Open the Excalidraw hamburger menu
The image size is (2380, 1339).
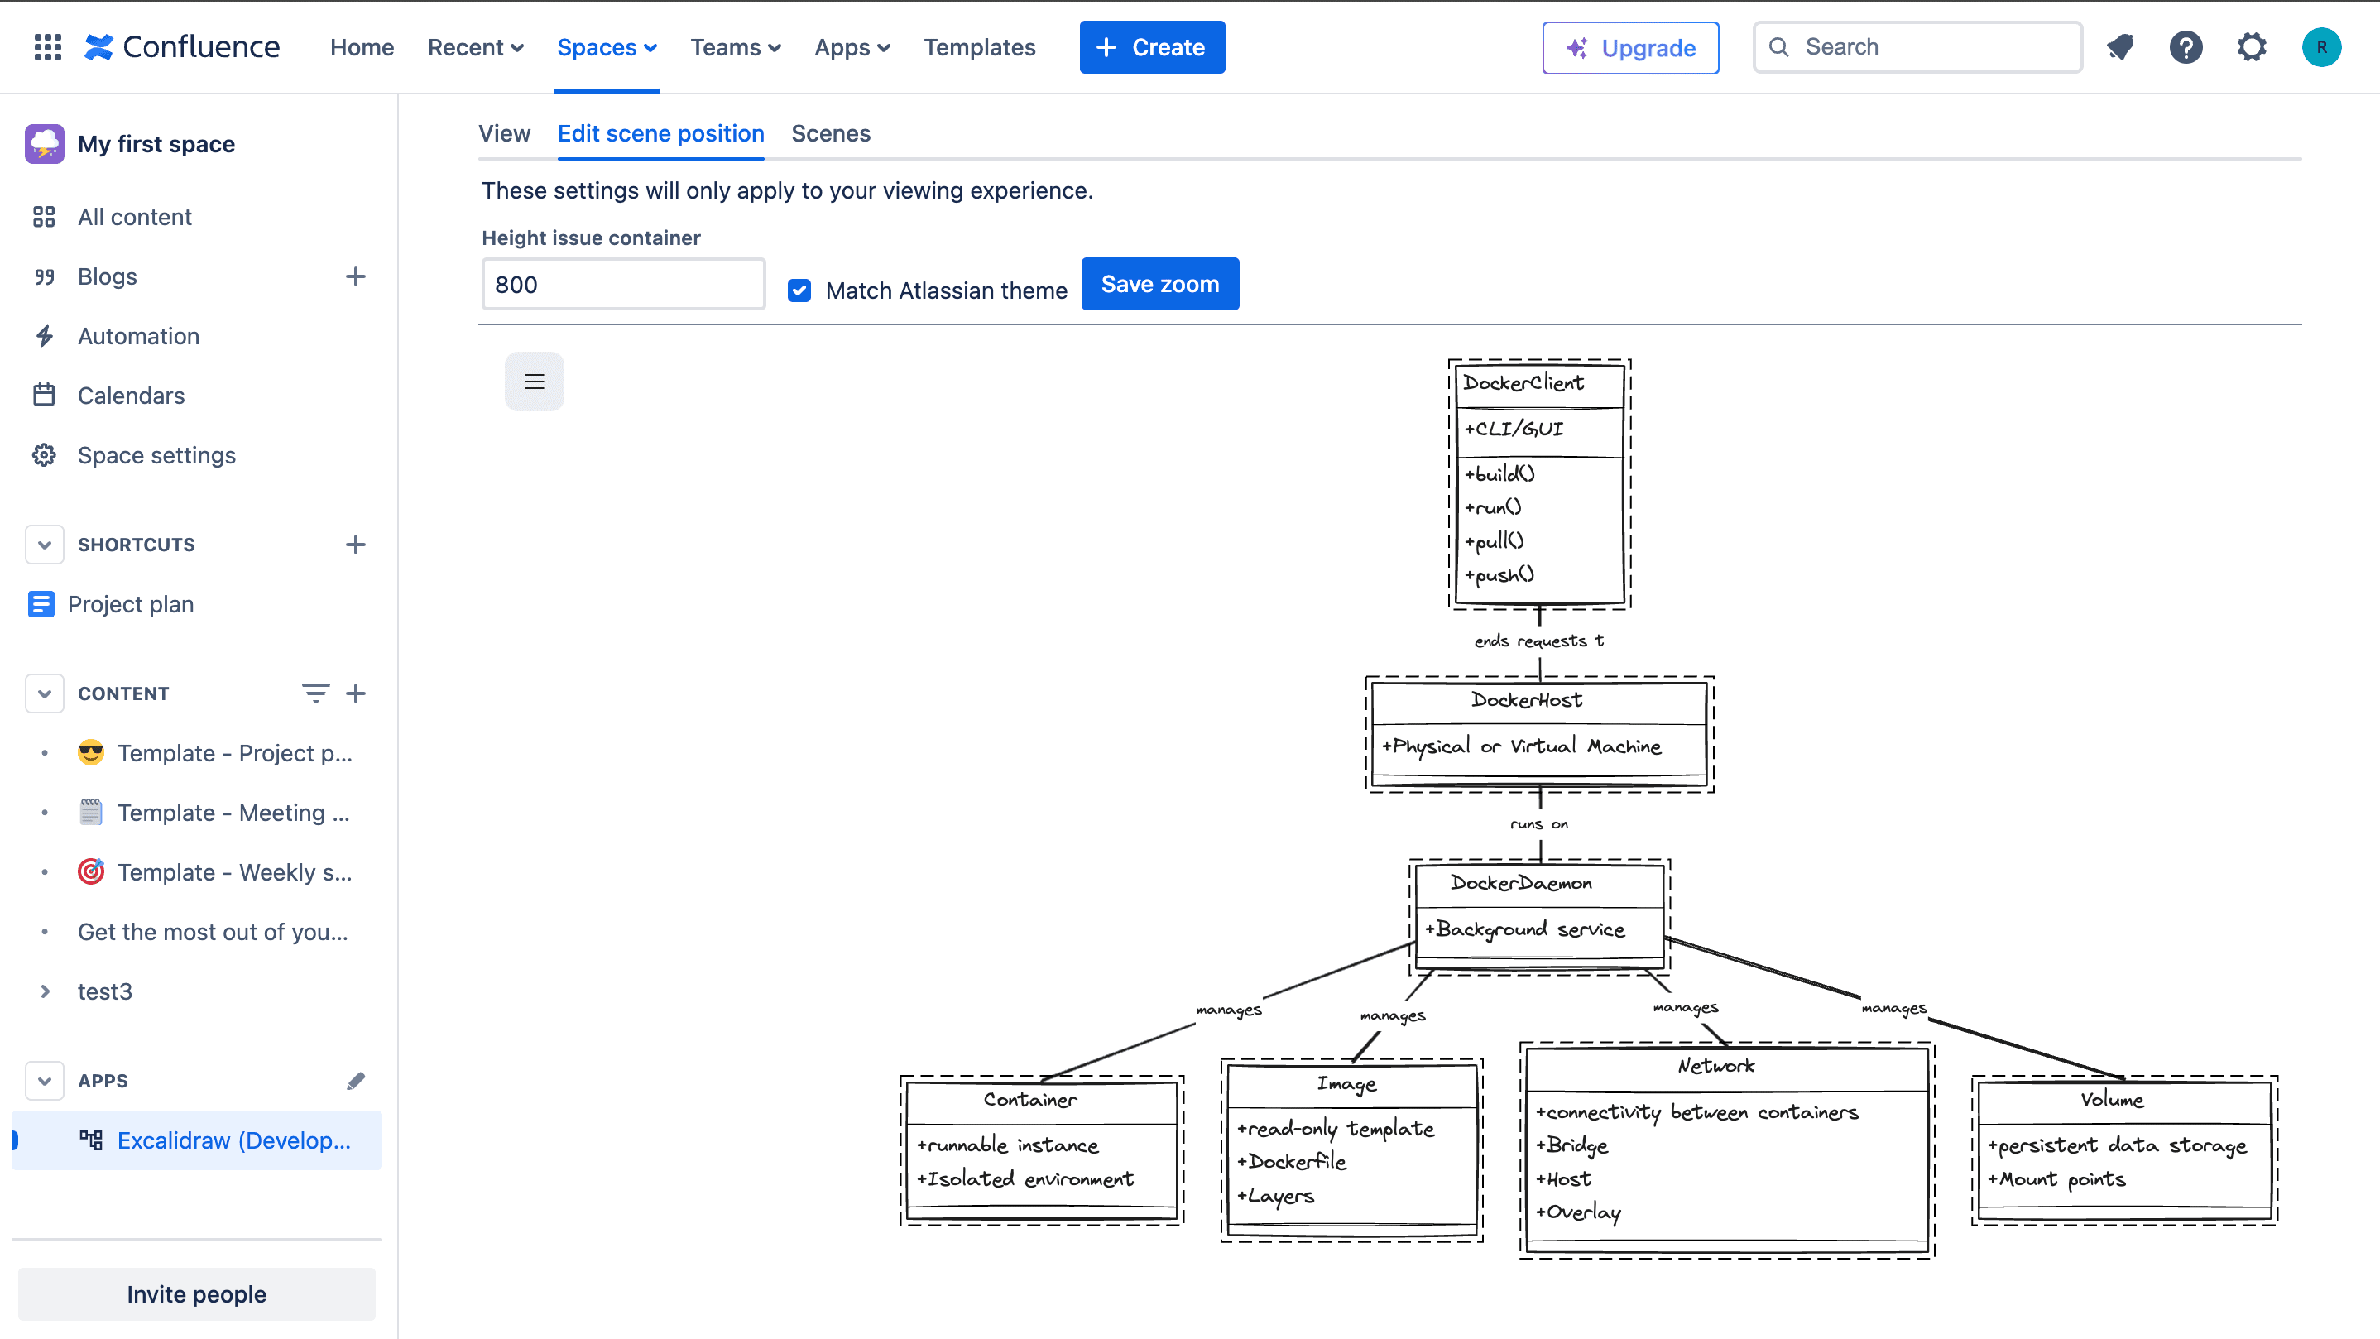coord(534,381)
